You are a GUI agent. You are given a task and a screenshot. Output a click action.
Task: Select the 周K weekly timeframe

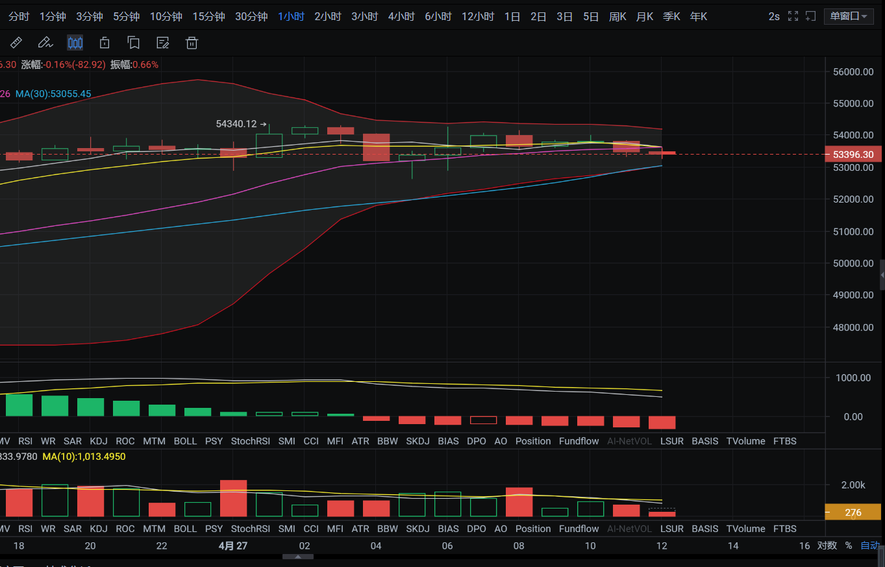pyautogui.click(x=617, y=16)
